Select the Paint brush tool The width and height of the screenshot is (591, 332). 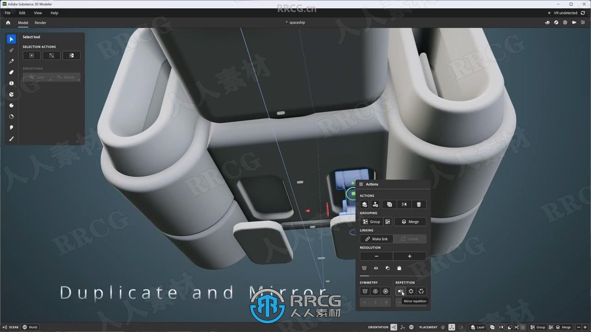point(12,139)
